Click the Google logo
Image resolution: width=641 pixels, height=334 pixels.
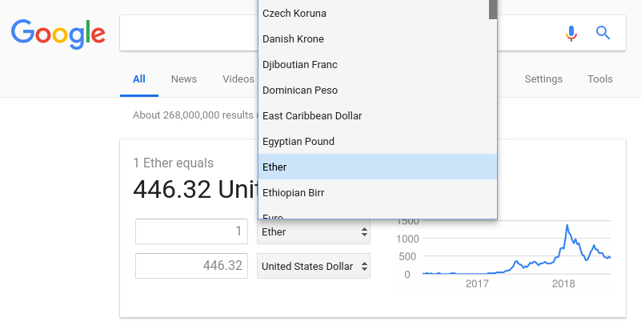(58, 34)
